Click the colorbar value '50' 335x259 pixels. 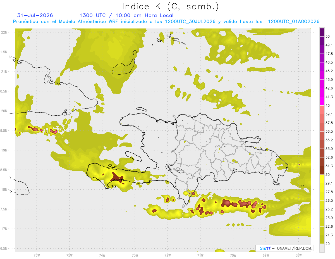pos(328,36)
